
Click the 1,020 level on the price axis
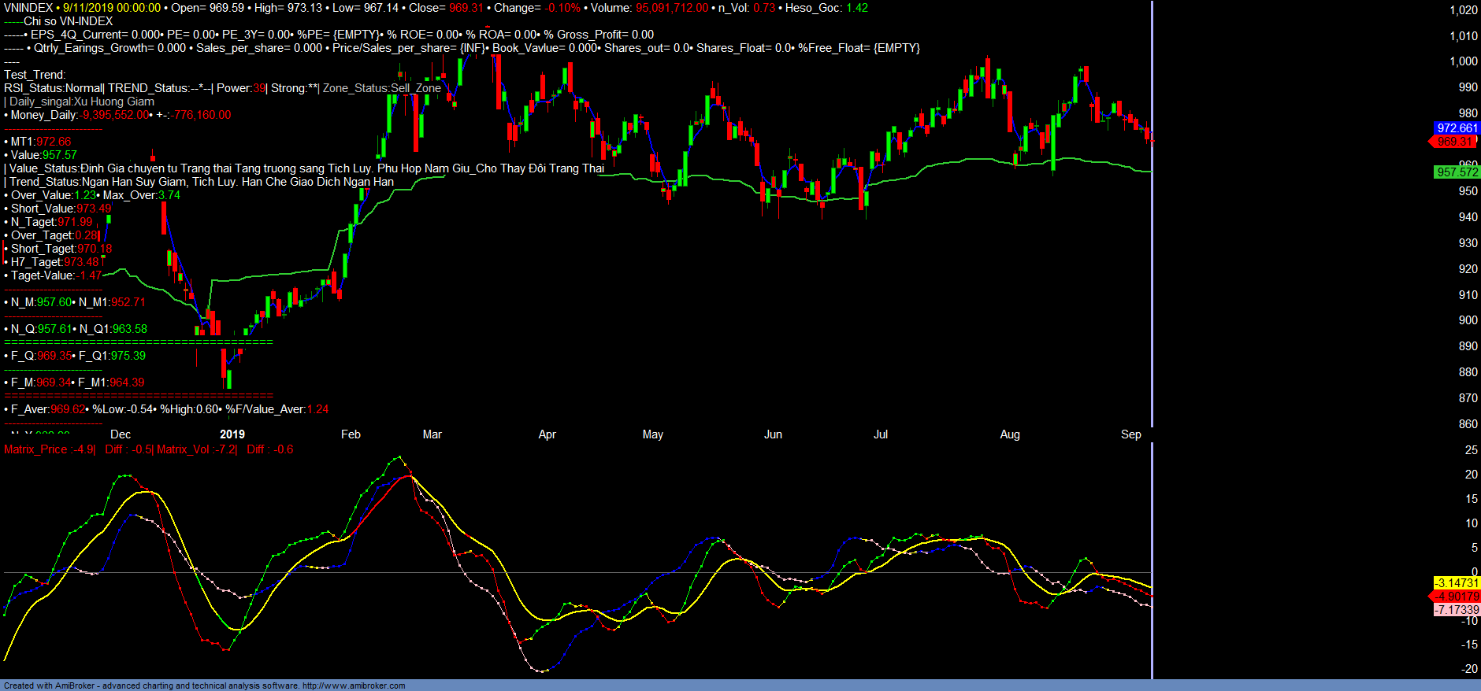pyautogui.click(x=1464, y=10)
